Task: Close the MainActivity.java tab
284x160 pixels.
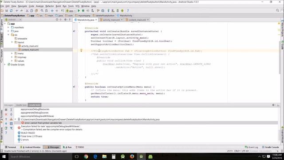Action: pos(96,20)
